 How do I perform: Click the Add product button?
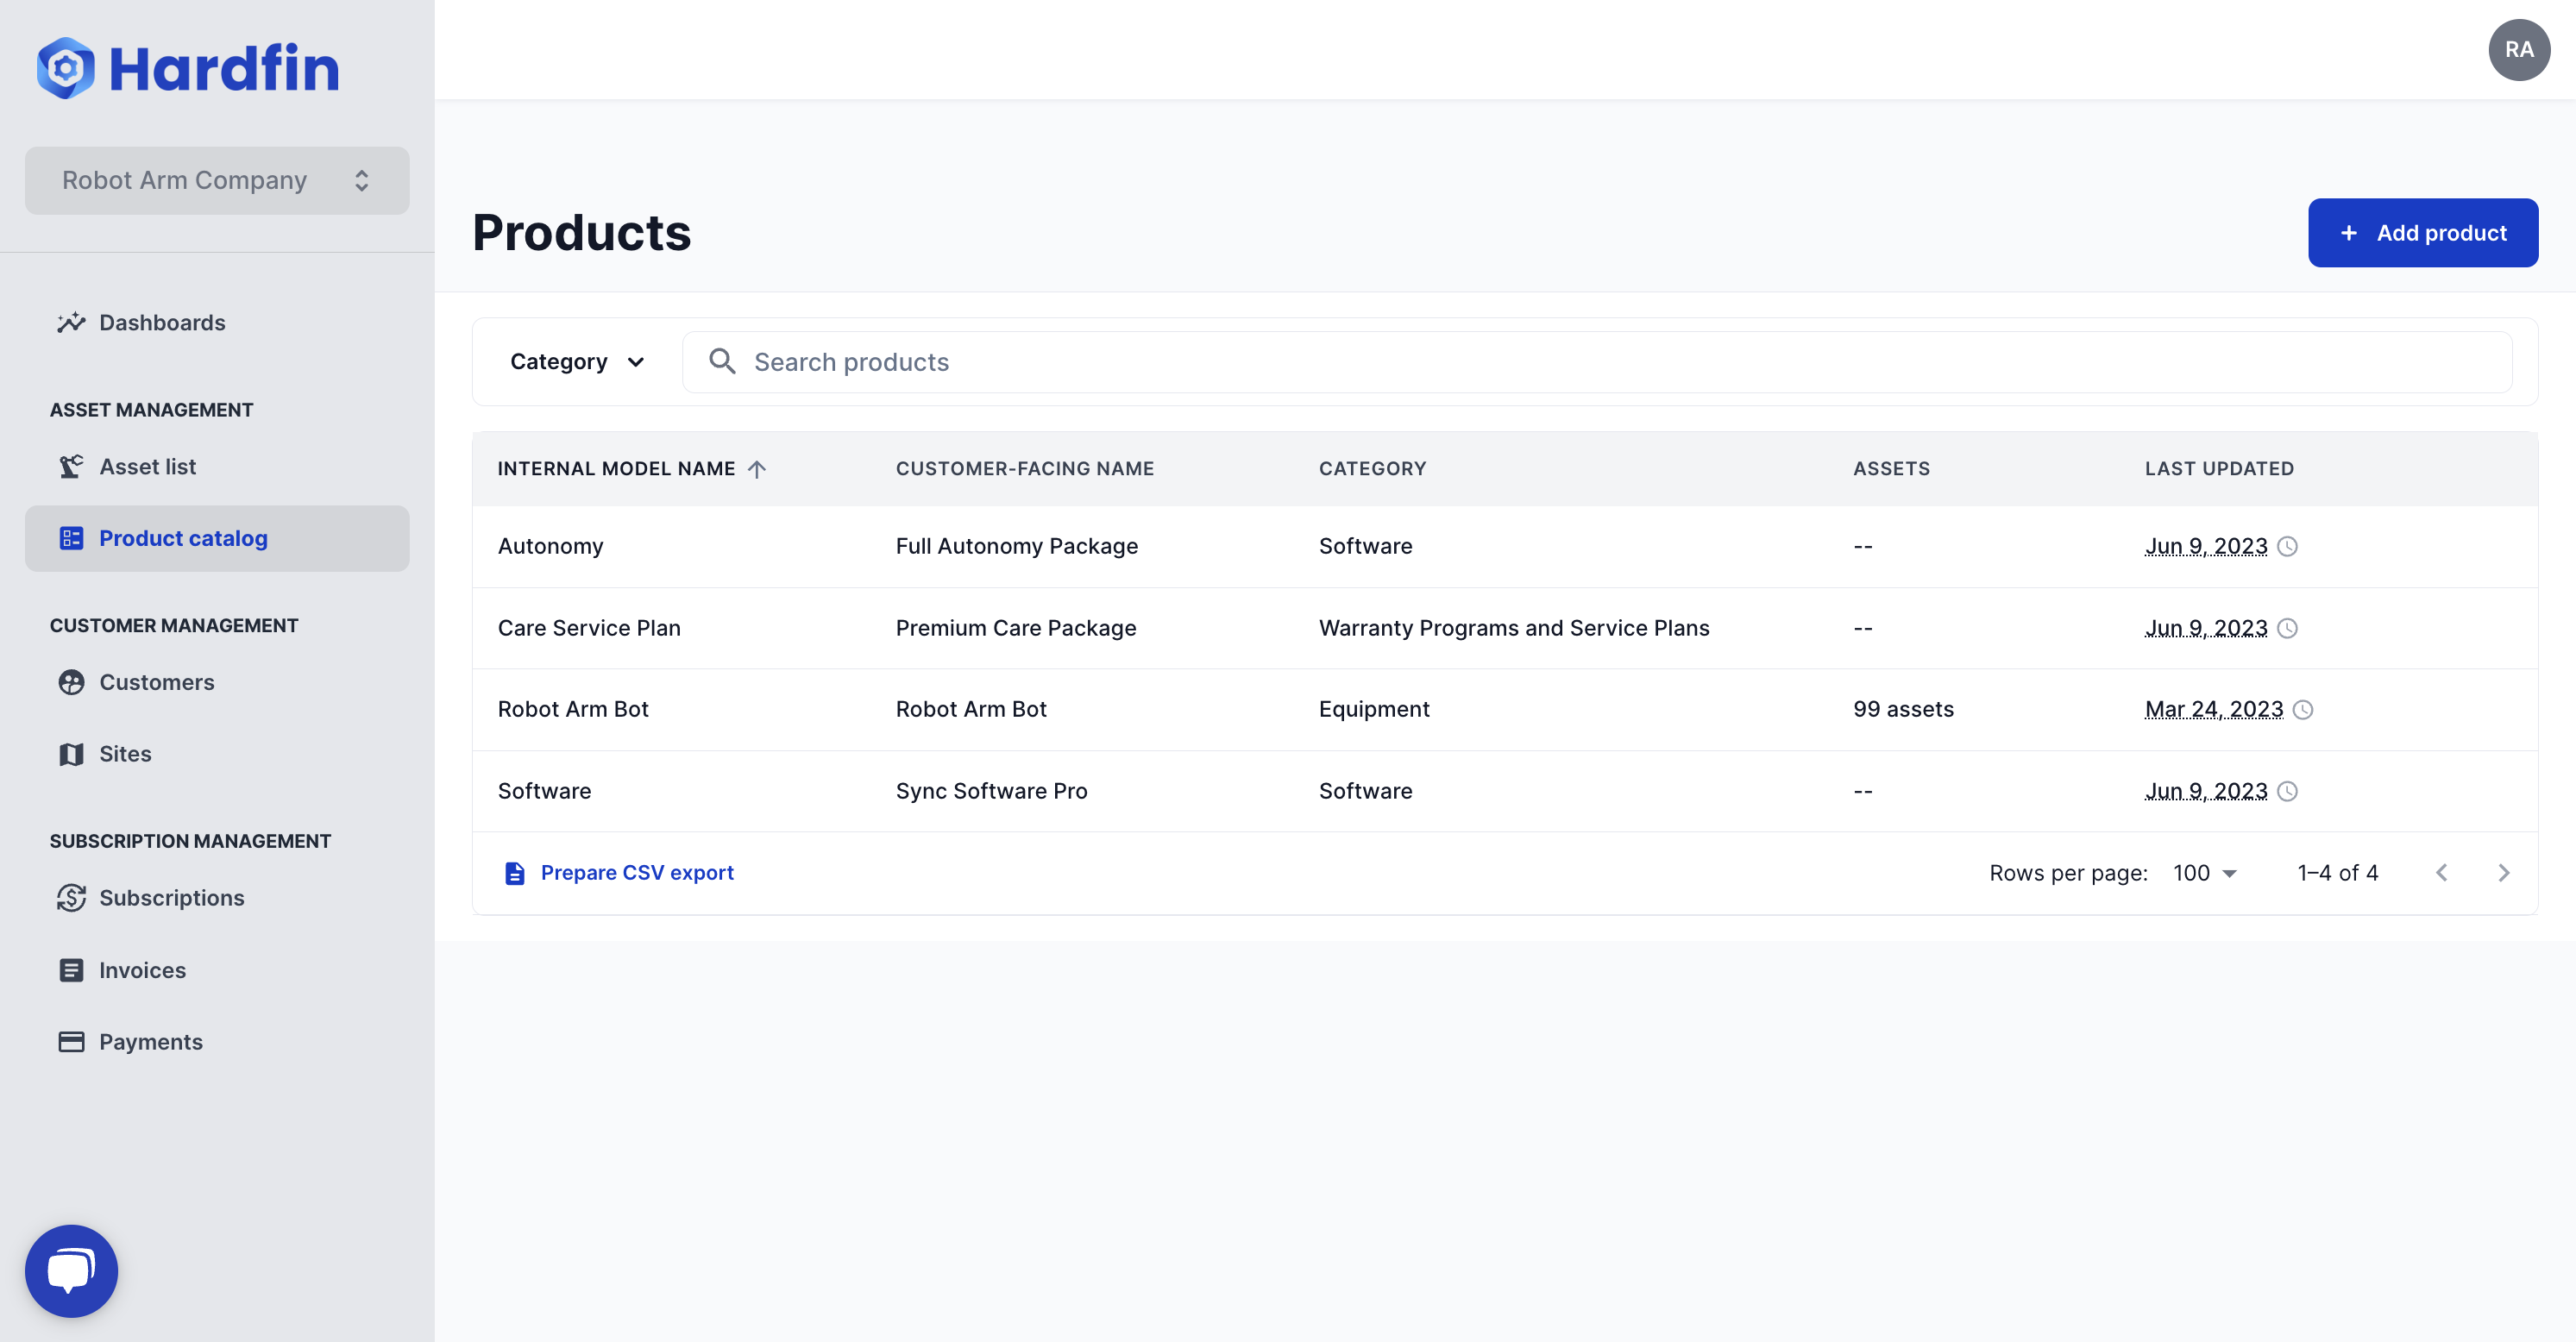(2422, 233)
